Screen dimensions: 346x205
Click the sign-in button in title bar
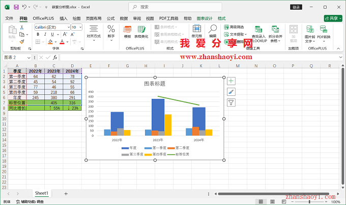296,7
